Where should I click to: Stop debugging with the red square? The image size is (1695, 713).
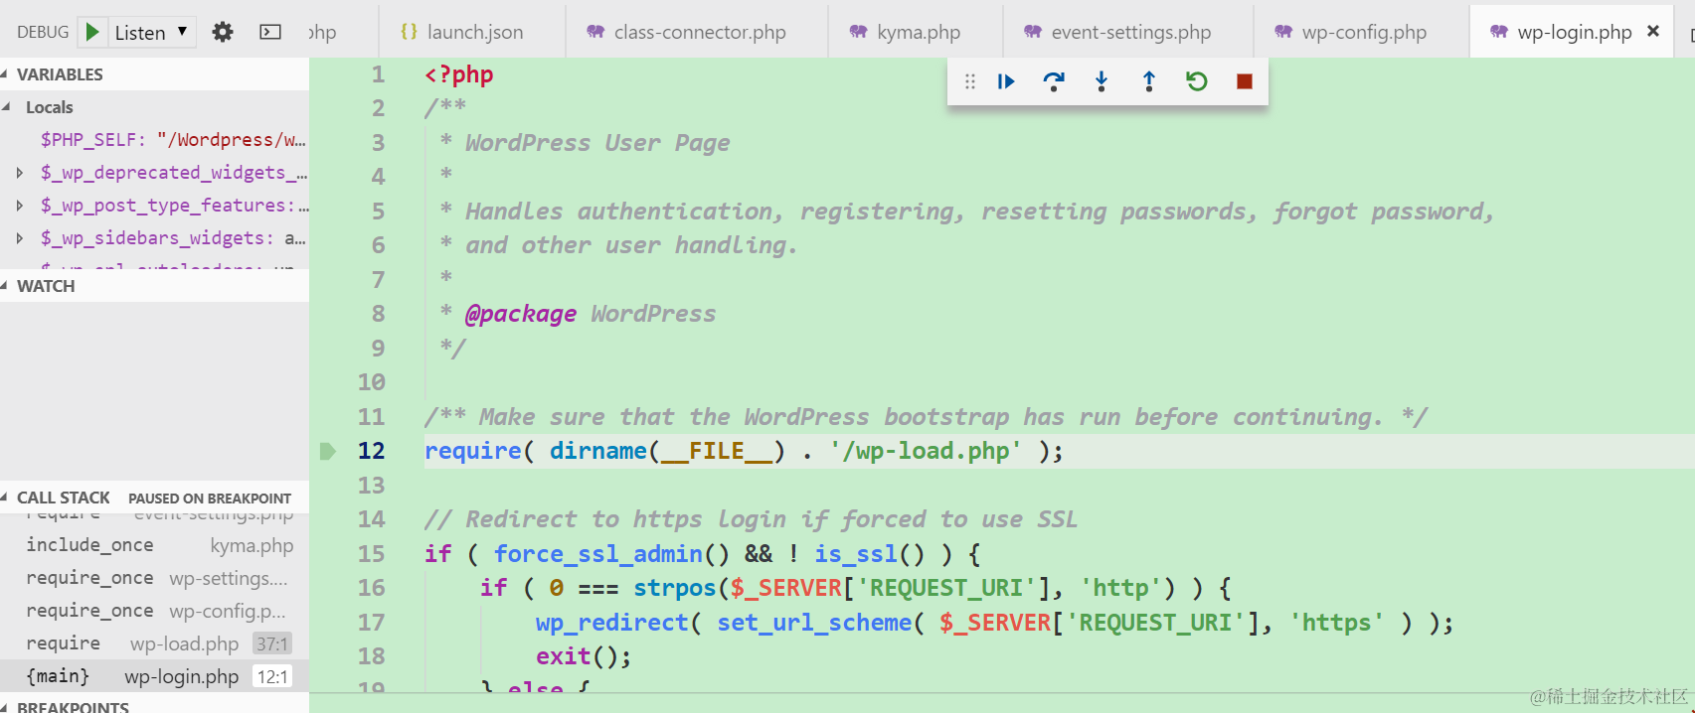click(1244, 81)
